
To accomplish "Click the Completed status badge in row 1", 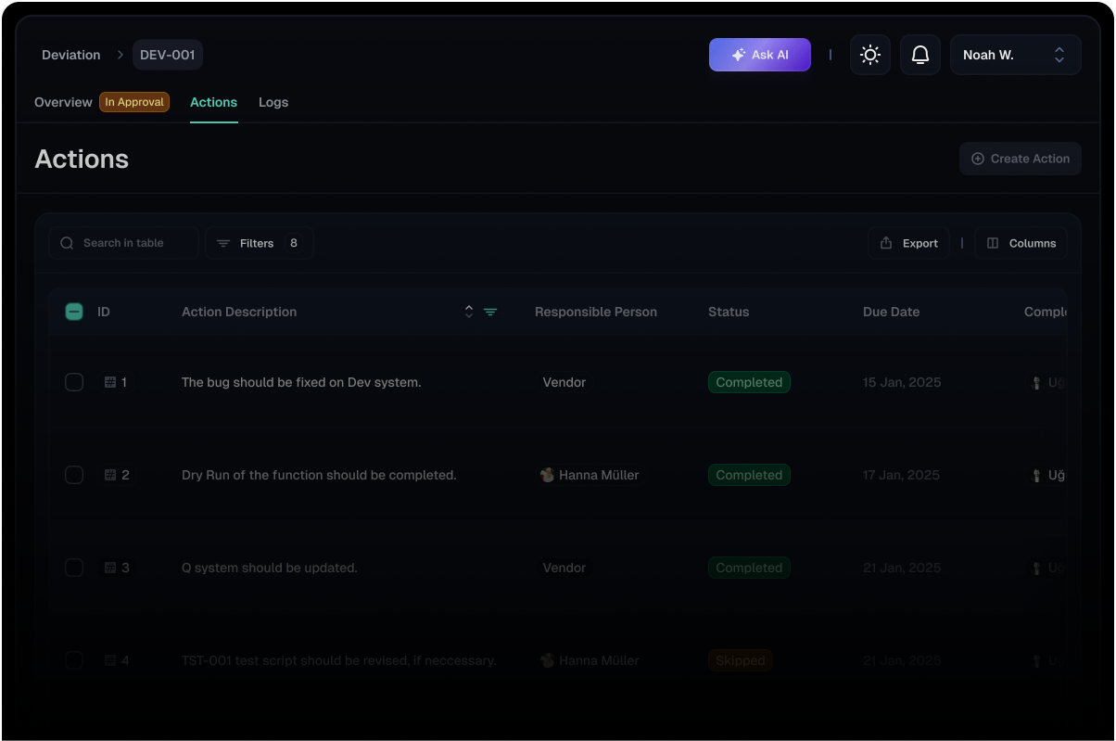I will pos(749,382).
